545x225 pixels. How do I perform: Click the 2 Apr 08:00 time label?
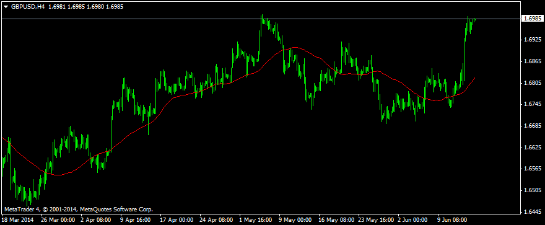pos(95,220)
